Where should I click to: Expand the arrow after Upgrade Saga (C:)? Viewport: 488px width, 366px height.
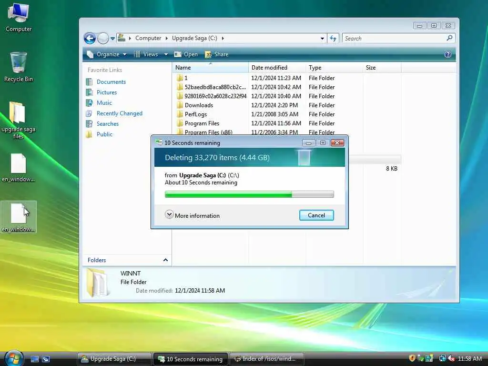tap(223, 38)
